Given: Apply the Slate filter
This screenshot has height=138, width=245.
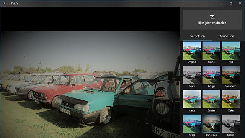Looking at the screenshot, I should point(192,75).
